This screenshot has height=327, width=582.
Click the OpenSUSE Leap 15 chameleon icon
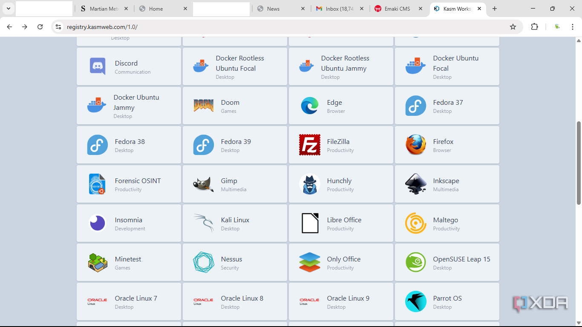(416, 262)
